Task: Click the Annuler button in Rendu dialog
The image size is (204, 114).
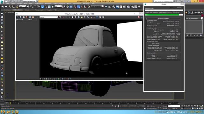Action: [179, 8]
